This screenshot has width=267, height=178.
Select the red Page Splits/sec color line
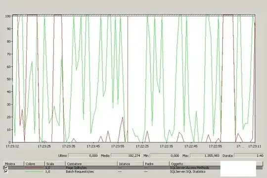point(34,168)
